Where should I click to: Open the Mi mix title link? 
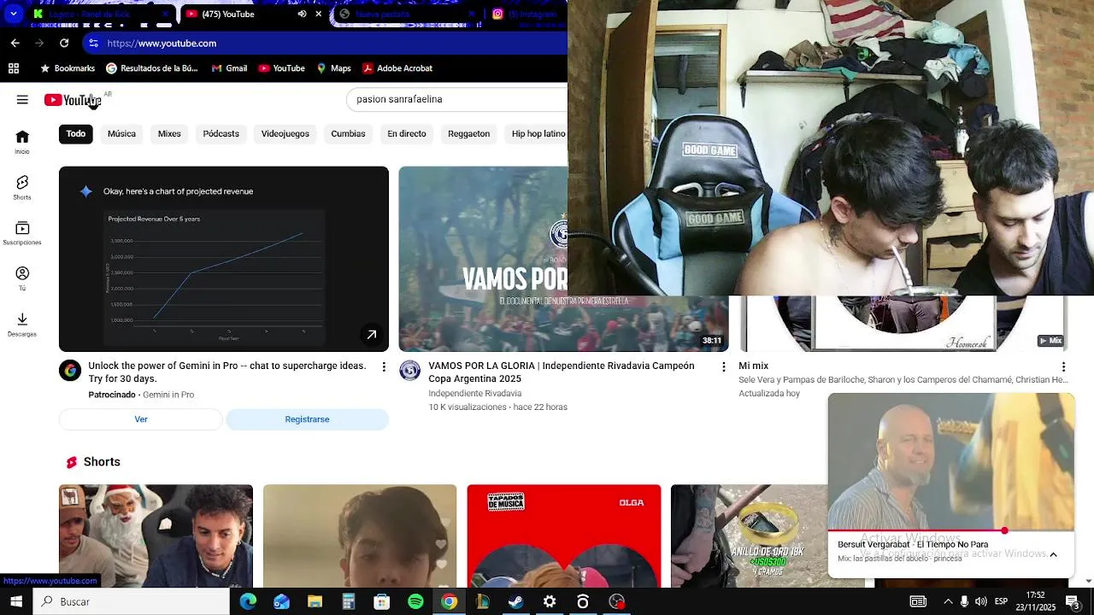[x=753, y=366]
